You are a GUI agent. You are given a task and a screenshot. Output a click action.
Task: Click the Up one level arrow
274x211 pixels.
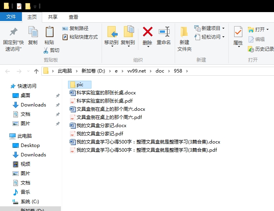pos(36,71)
